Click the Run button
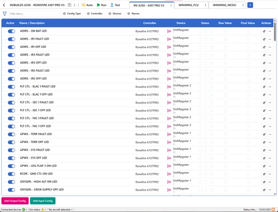The width and height of the screenshot is (278, 212). tap(102, 5)
